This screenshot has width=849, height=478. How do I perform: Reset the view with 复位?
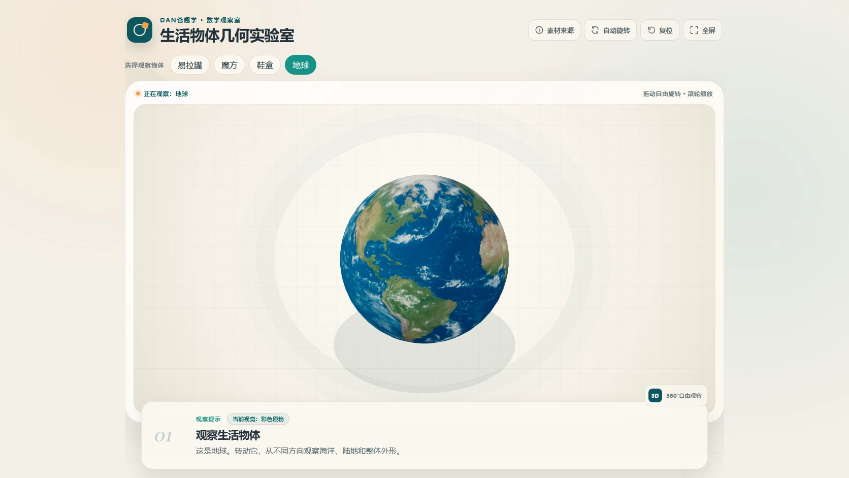pyautogui.click(x=660, y=30)
